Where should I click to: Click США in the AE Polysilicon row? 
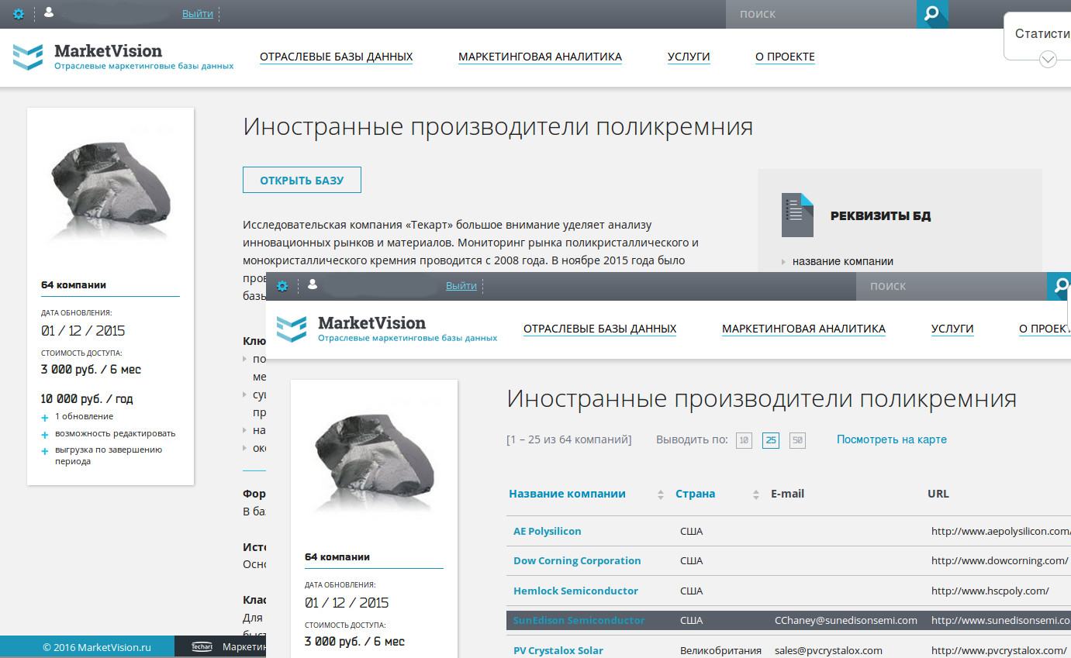click(692, 531)
